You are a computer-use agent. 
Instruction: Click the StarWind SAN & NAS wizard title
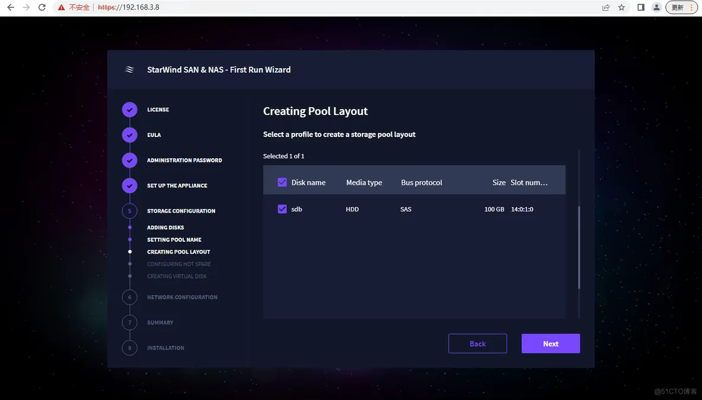pyautogui.click(x=219, y=69)
